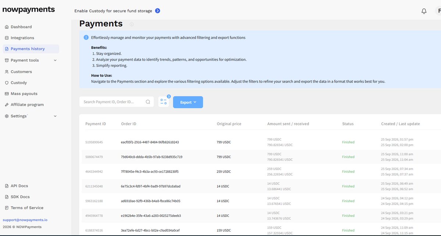Open notifications bell
441x236 pixels.
424,11
